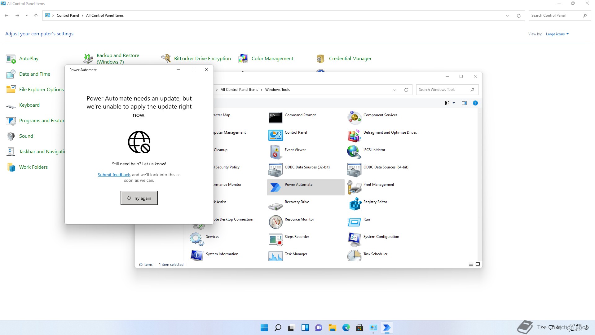Open Services icon
The height and width of the screenshot is (335, 595).
coord(197,239)
